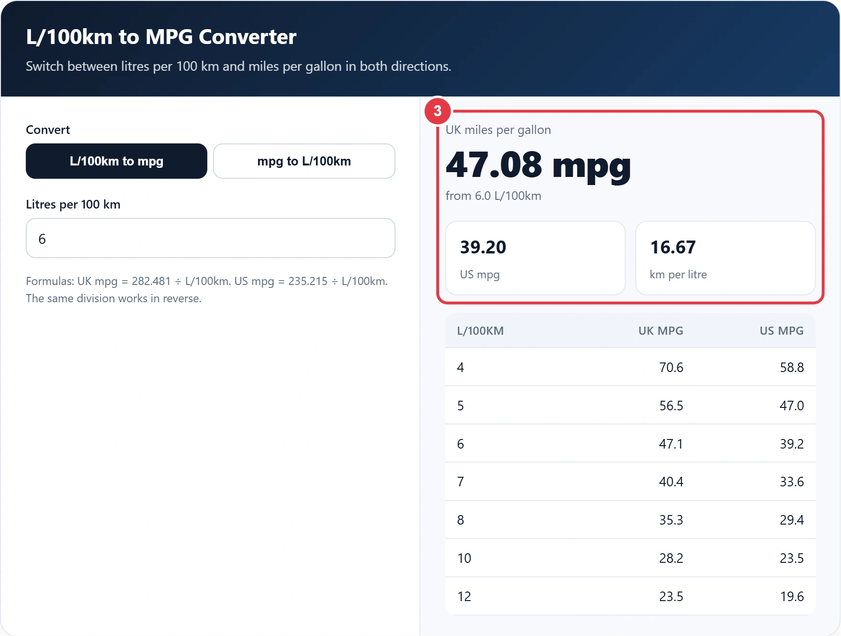Select the L/100km to mpg mode

(117, 161)
